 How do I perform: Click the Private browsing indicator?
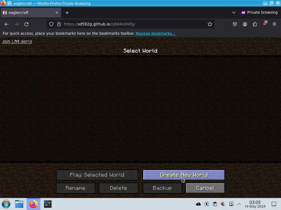tap(259, 13)
